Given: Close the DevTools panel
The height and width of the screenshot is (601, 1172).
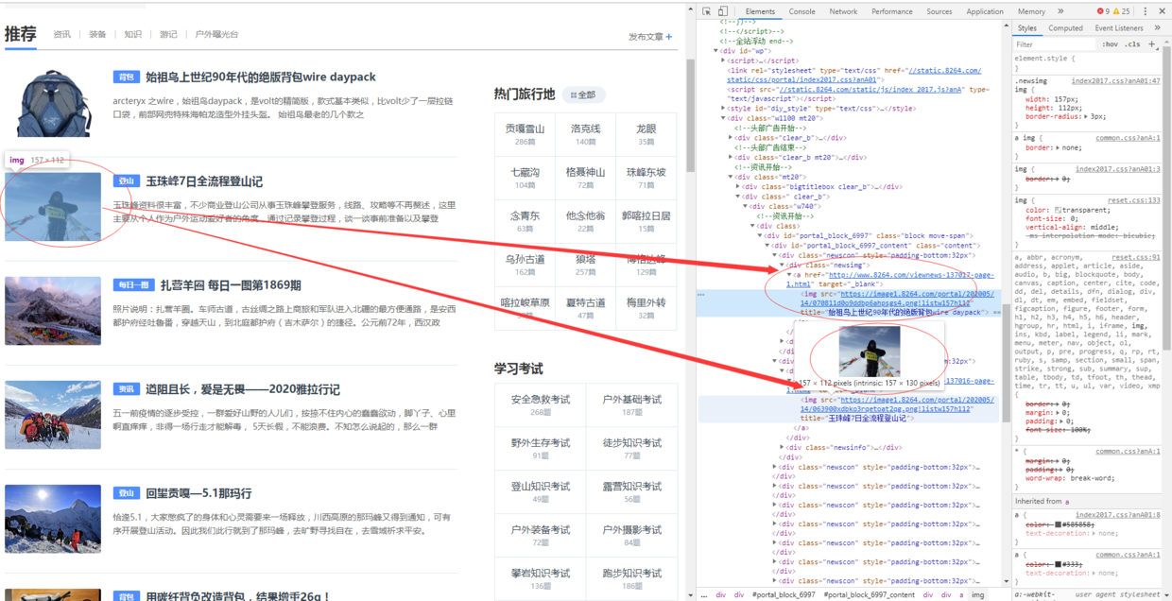Looking at the screenshot, I should coord(1162,11).
